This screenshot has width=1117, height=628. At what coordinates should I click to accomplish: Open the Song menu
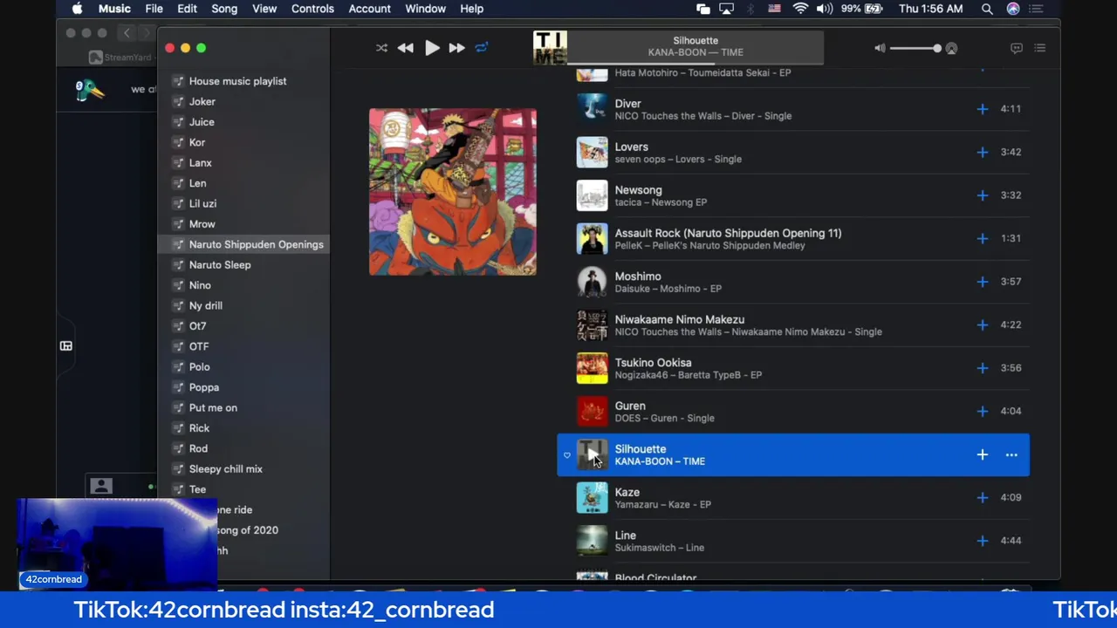click(224, 9)
